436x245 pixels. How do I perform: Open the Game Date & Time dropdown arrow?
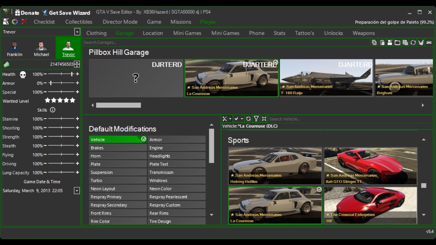point(77,191)
